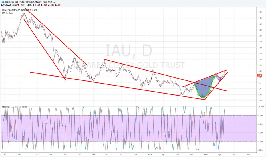266x157 pixels.
Task: Click the 17.00 price axis label
Action: click(259, 18)
